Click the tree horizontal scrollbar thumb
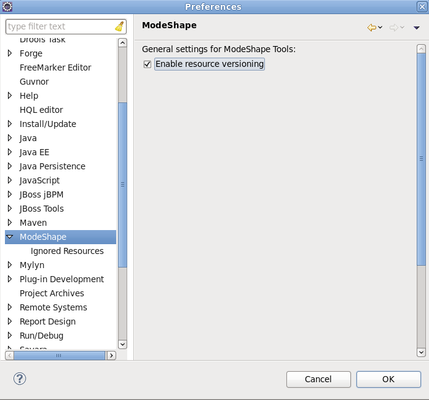The height and width of the screenshot is (400, 429). pyautogui.click(x=59, y=355)
